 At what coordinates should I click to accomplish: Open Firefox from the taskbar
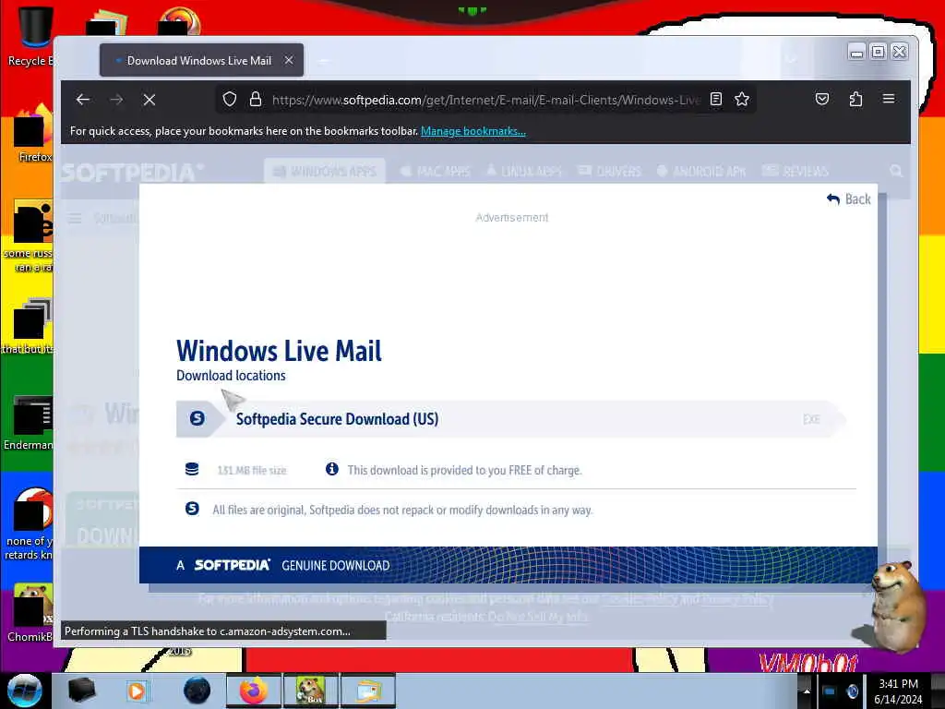tap(253, 691)
